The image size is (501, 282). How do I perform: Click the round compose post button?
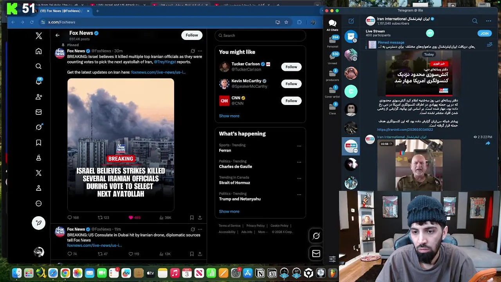38,223
